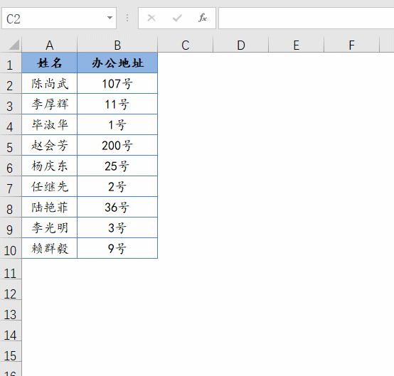The image size is (394, 376).
Task: Select row 4 header
Action: 11,125
